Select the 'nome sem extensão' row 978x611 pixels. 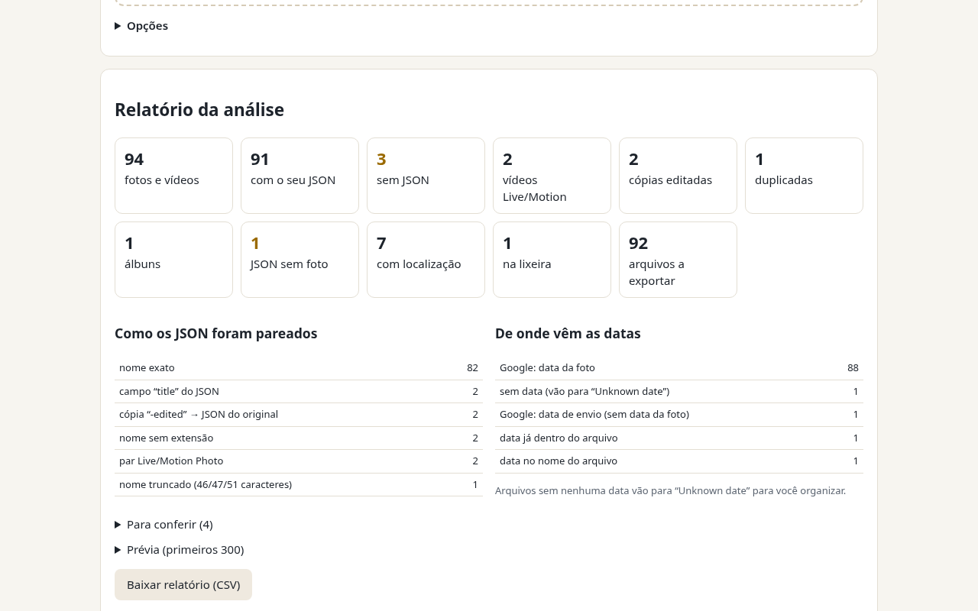299,438
